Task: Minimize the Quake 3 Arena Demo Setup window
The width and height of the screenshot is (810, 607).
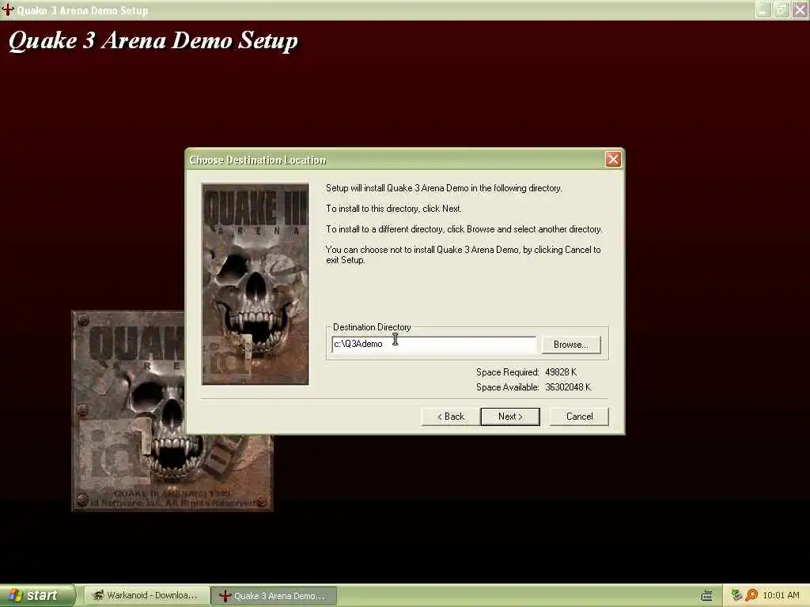Action: (763, 9)
